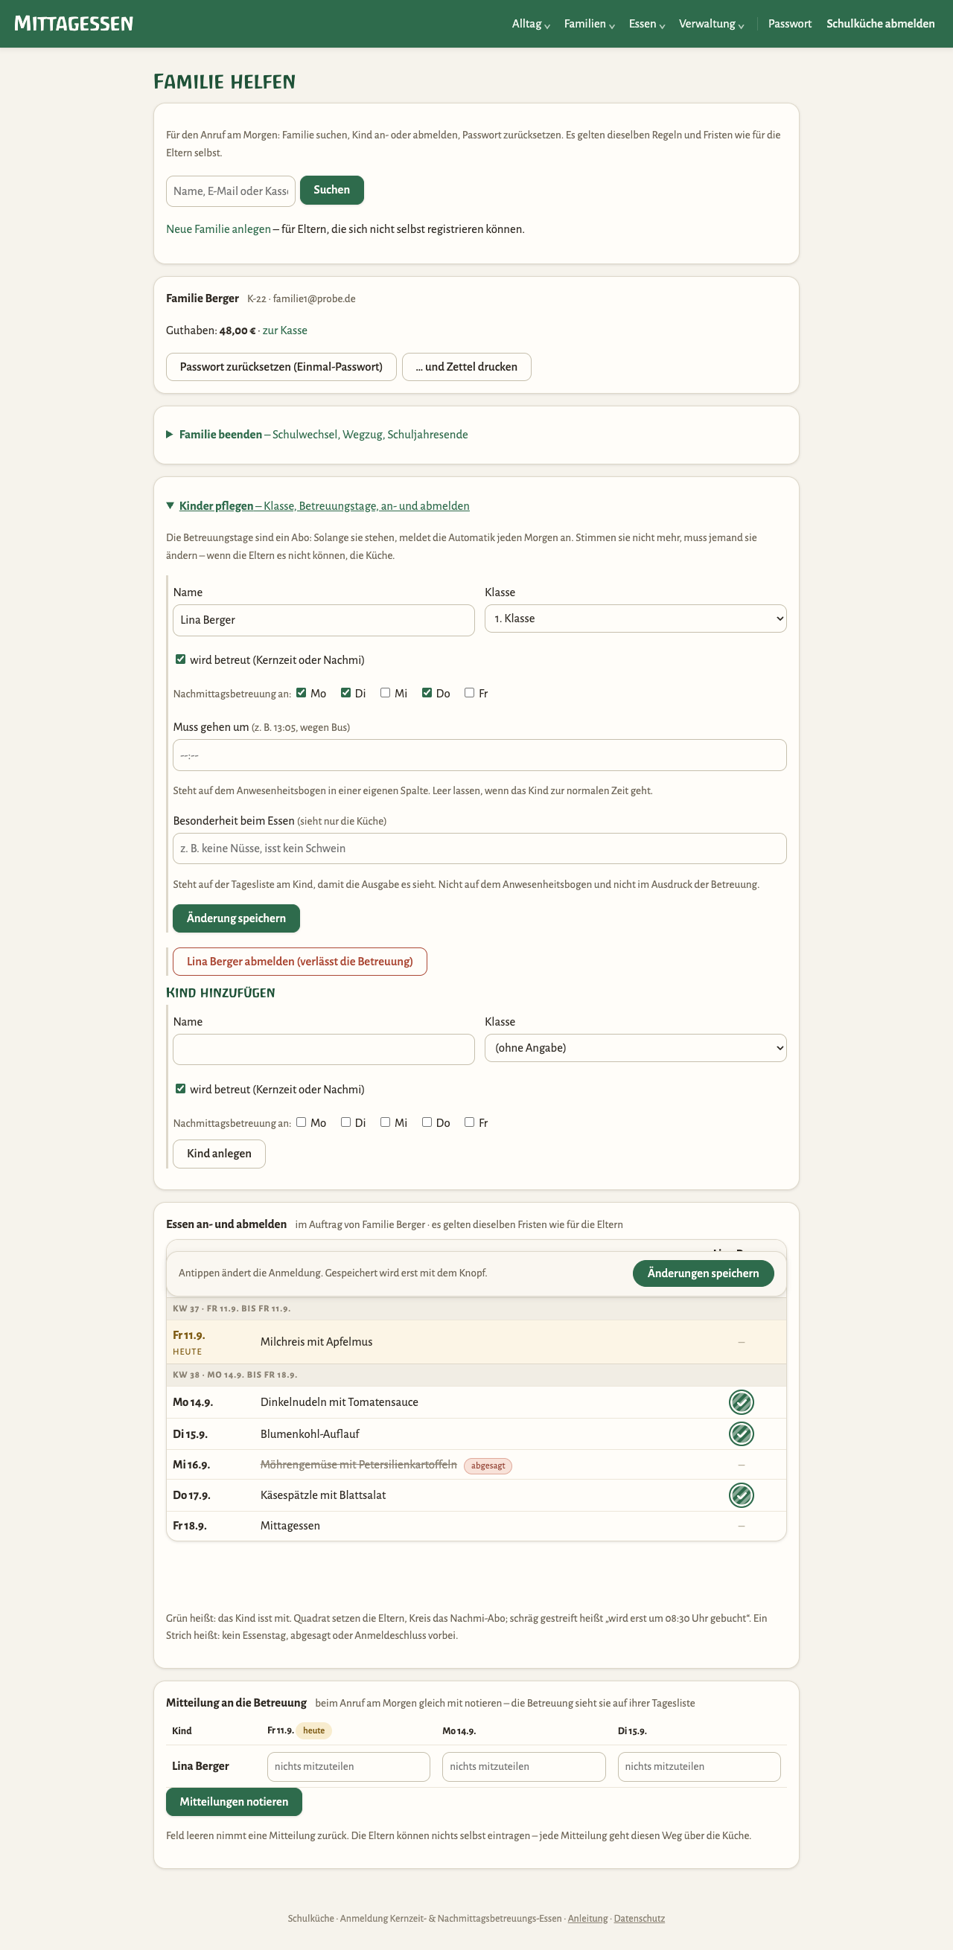Toggle meal check icon for Blumenkohl-Auflauf
This screenshot has width=953, height=1950.
pyautogui.click(x=741, y=1433)
